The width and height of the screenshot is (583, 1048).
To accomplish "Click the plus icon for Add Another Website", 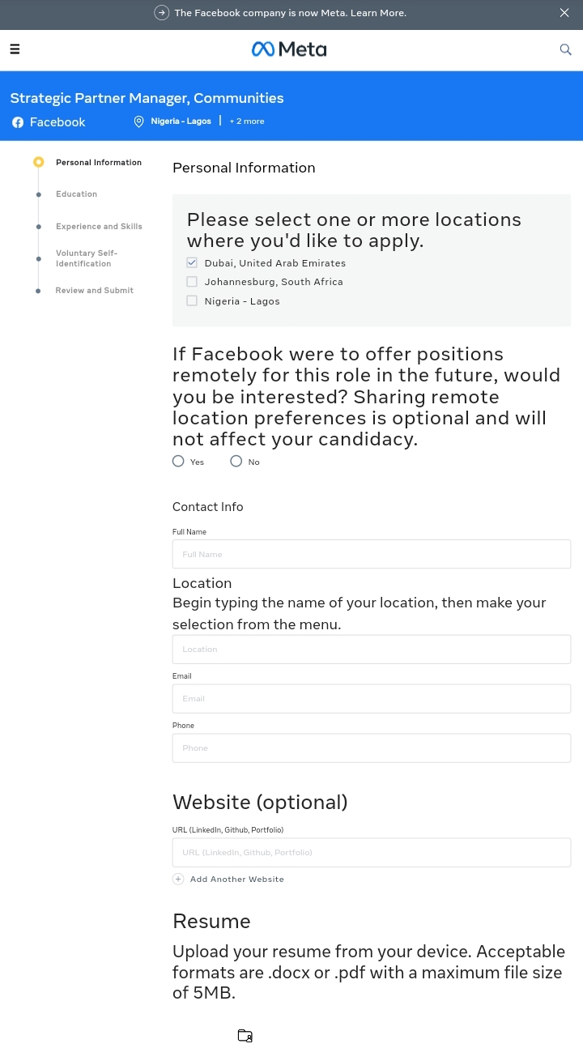I will pyautogui.click(x=178, y=879).
